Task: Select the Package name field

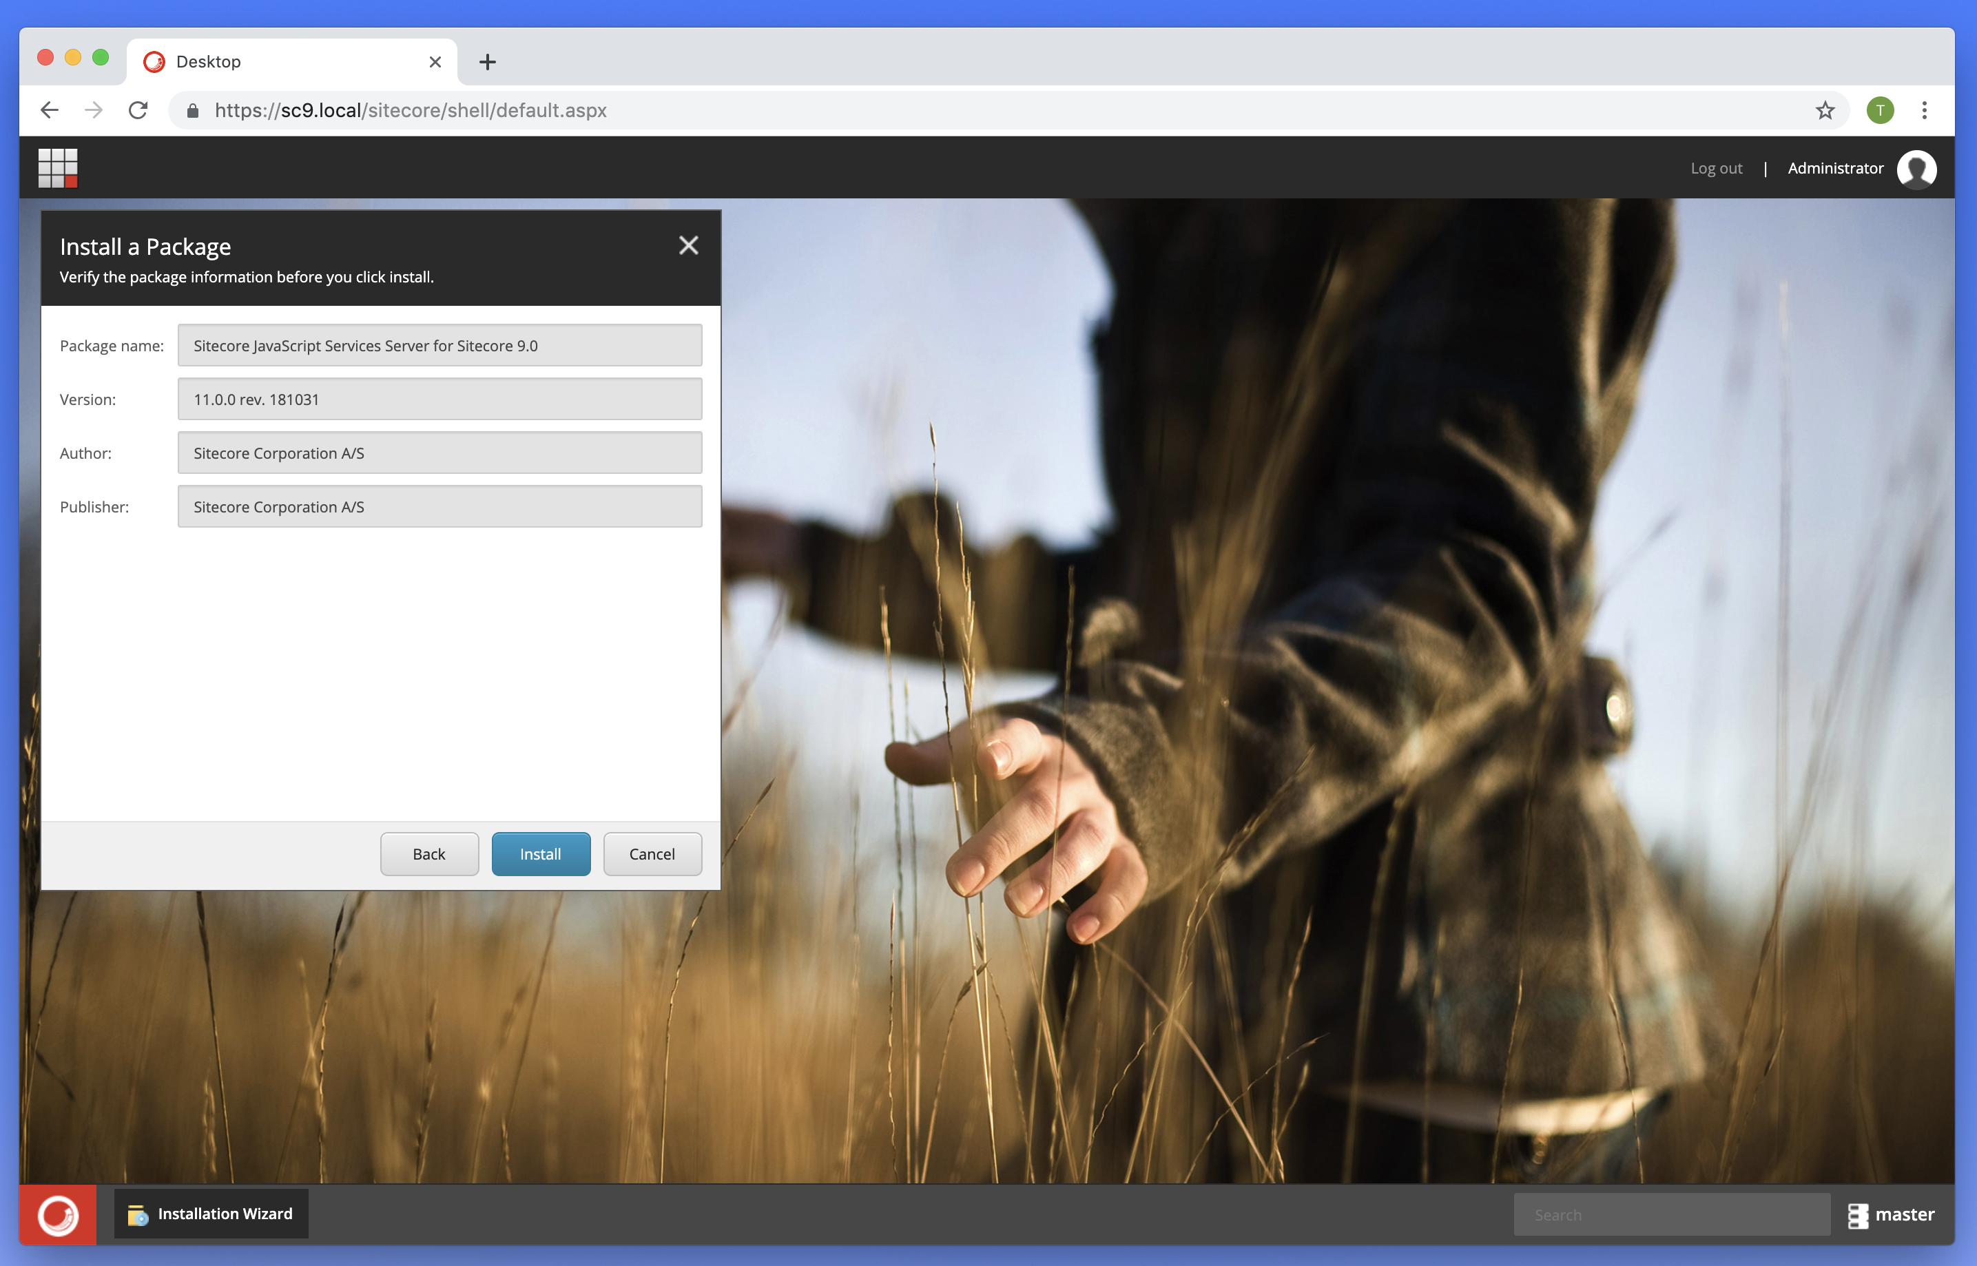Action: [439, 345]
